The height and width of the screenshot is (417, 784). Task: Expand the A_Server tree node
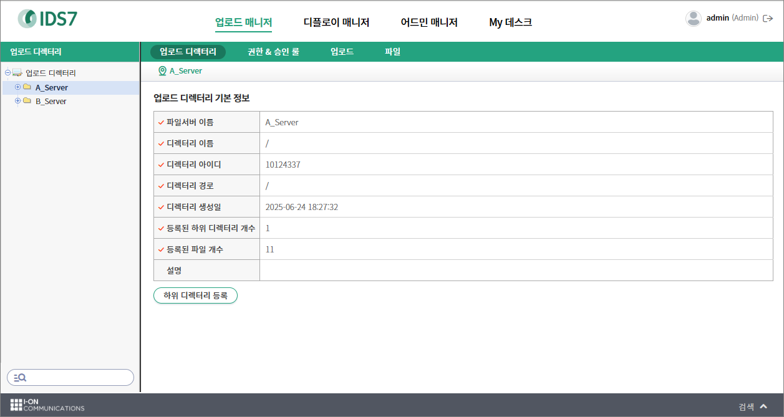[18, 87]
